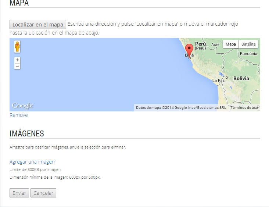Submit the form with Enviar
This screenshot has width=269, height=207.
(19, 193)
